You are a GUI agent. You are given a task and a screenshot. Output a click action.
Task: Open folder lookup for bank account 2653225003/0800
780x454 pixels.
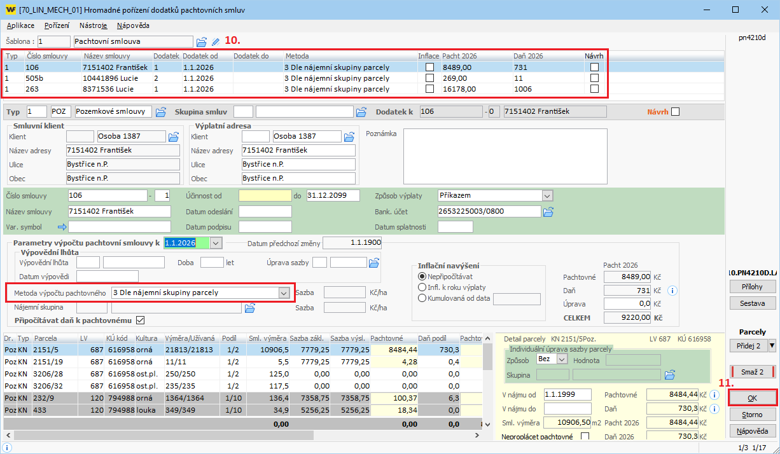click(x=548, y=211)
